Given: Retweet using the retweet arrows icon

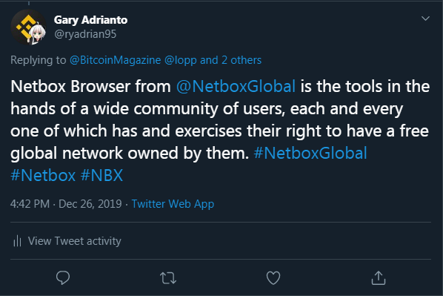Looking at the screenshot, I should pos(168,278).
